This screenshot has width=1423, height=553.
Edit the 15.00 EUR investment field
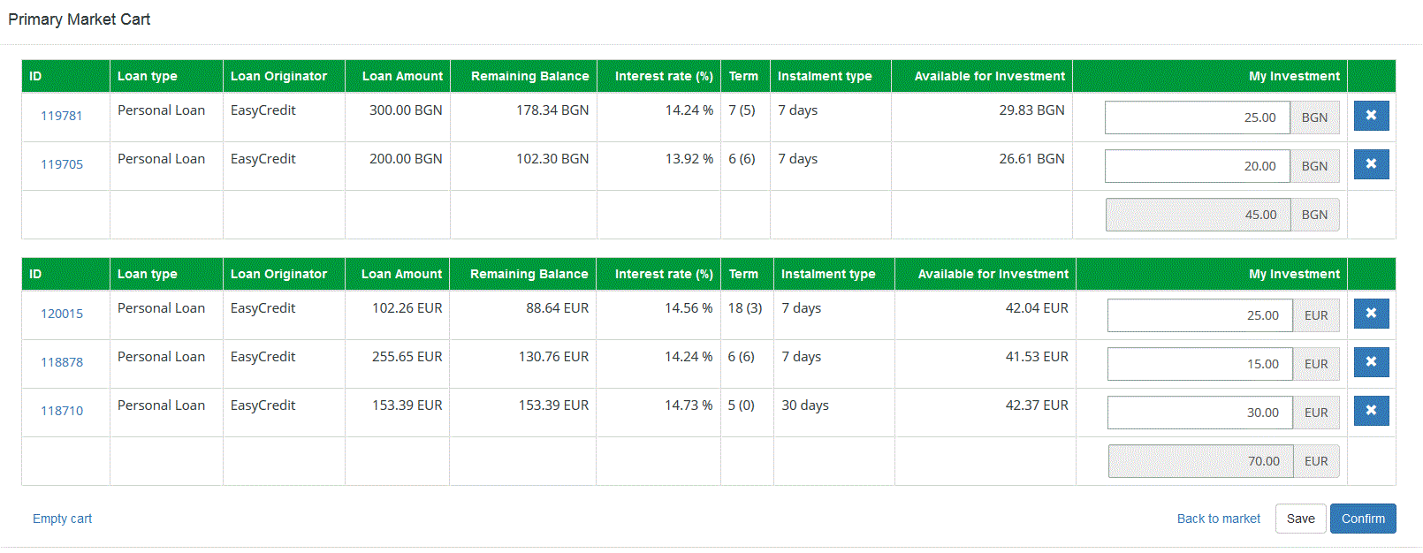[x=1200, y=364]
